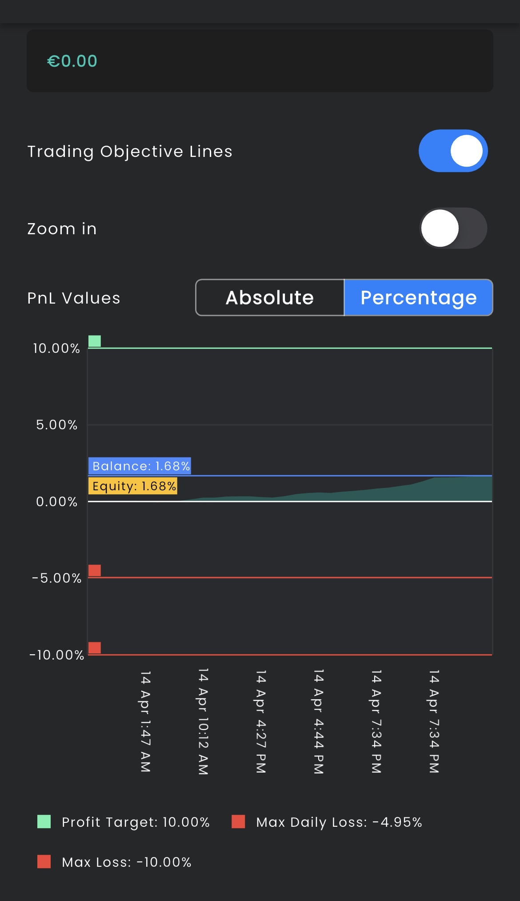Toggle the Trading Objective Lines switch

pos(453,151)
